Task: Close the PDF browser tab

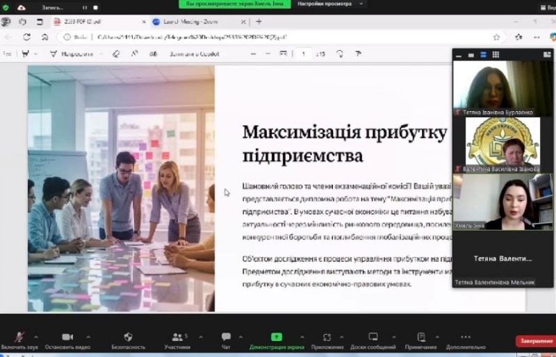Action: (144, 22)
